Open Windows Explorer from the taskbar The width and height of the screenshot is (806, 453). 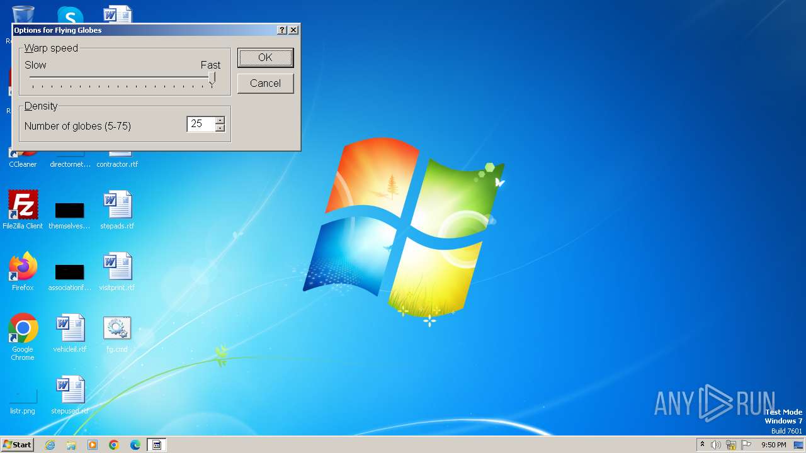point(71,445)
